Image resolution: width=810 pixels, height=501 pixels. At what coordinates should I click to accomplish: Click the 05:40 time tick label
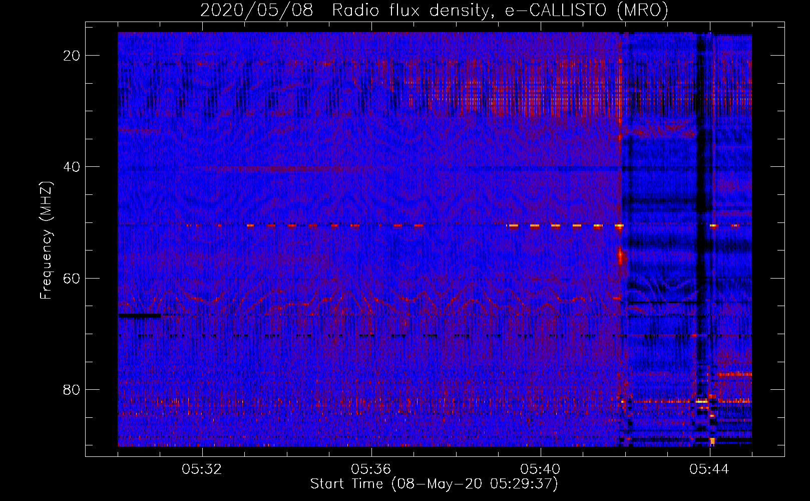(x=541, y=469)
